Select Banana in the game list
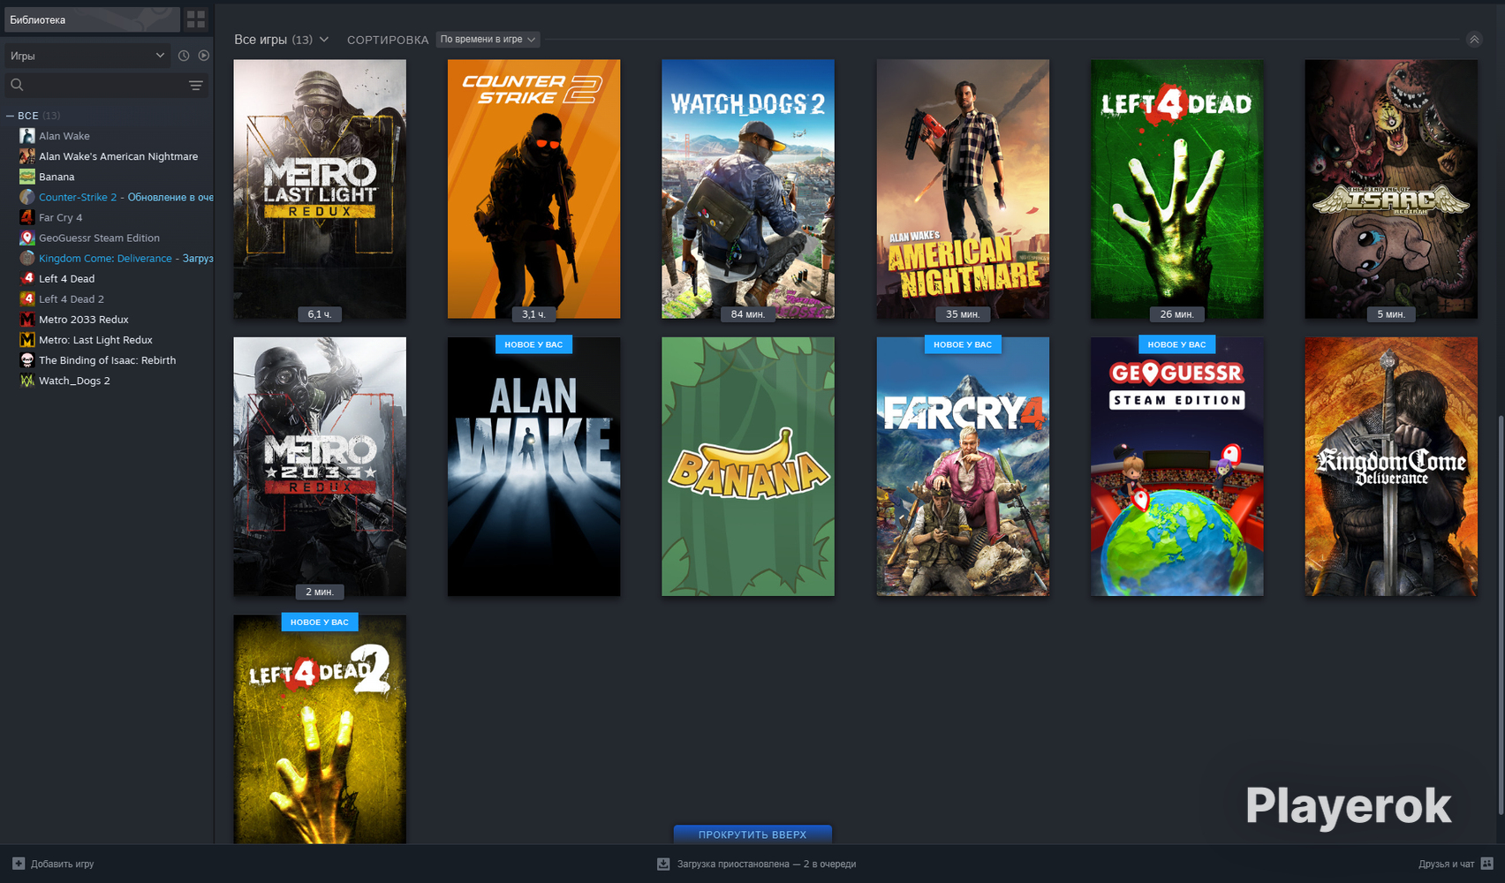Screen dimensions: 1505x883 click(57, 177)
